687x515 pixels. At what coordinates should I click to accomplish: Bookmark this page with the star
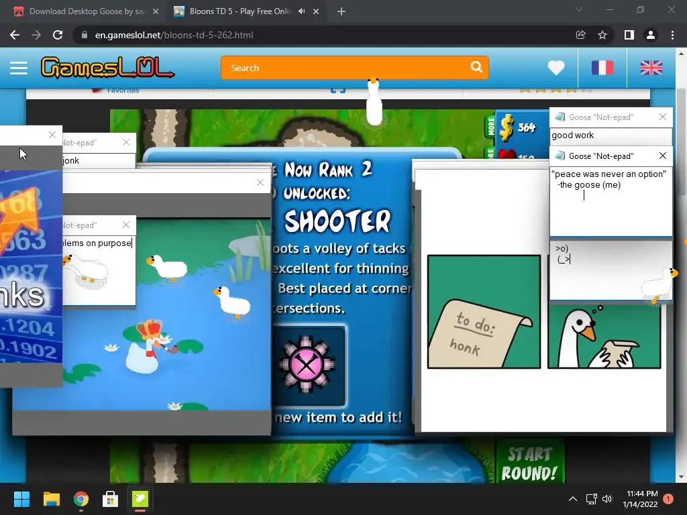point(602,35)
